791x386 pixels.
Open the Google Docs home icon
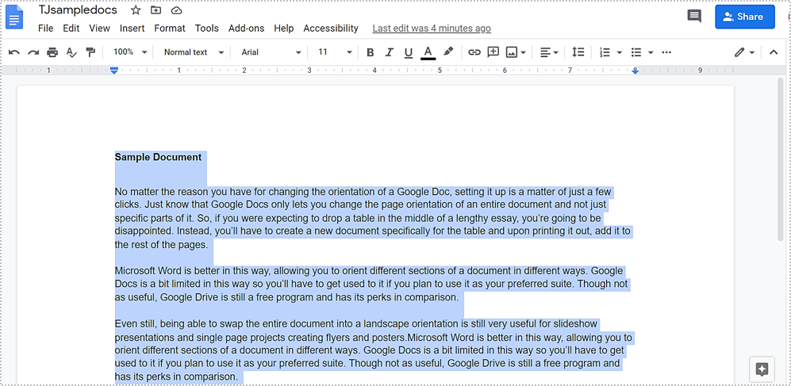click(14, 17)
